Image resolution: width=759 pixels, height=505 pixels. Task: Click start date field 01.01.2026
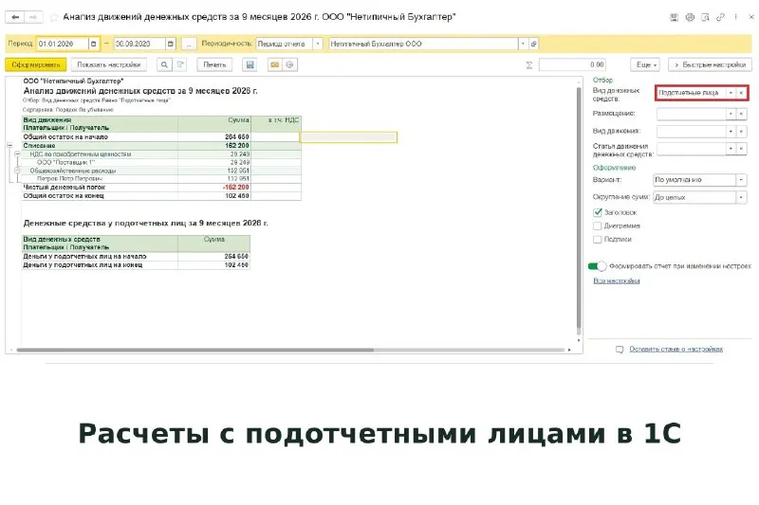coord(62,44)
